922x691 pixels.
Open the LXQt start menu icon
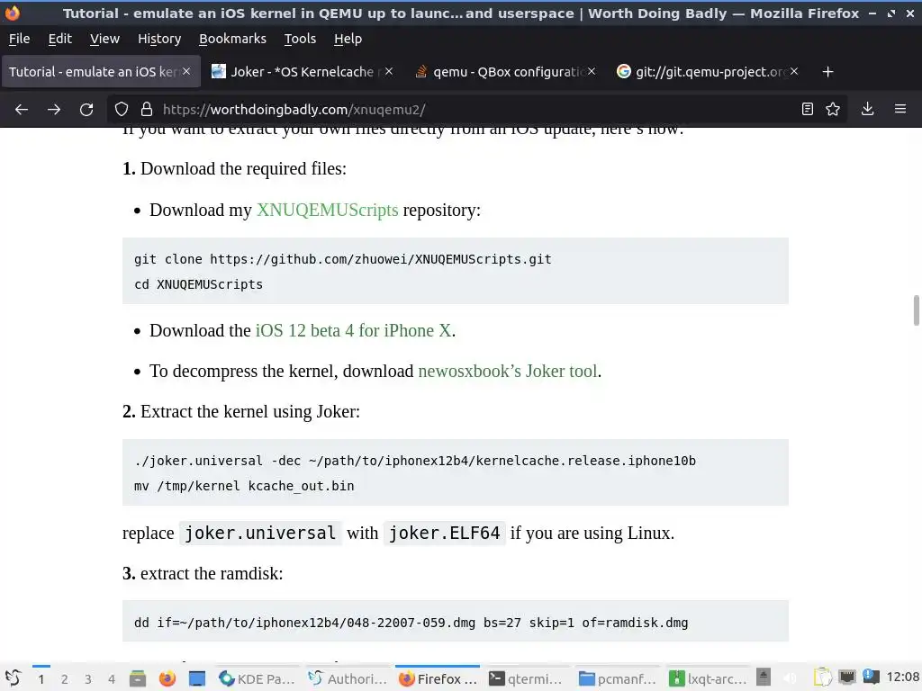(13, 678)
